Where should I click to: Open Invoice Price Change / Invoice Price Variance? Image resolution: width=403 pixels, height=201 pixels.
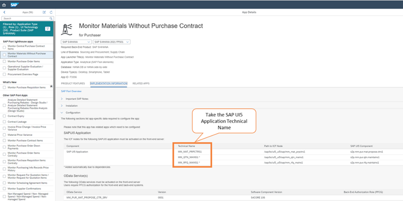coord(27,128)
